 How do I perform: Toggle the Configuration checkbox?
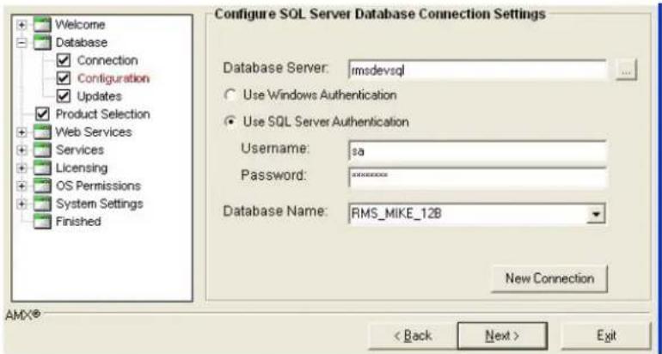click(x=64, y=78)
